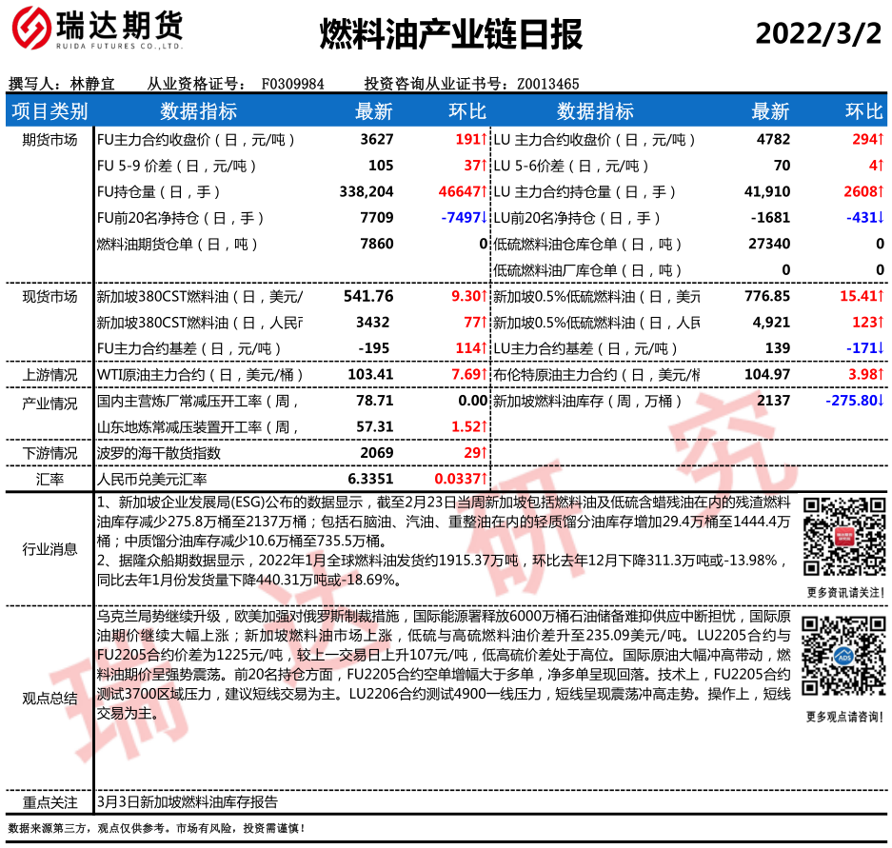The image size is (892, 848).
Task: Click the report date 2022/3/2
Action: pyautogui.click(x=819, y=34)
